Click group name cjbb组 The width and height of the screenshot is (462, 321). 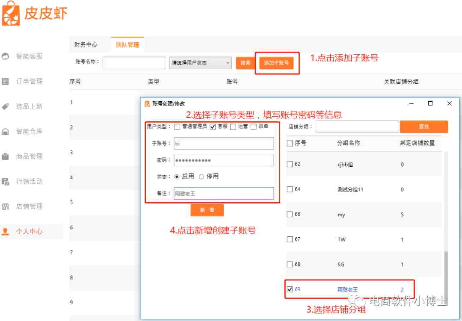point(345,165)
